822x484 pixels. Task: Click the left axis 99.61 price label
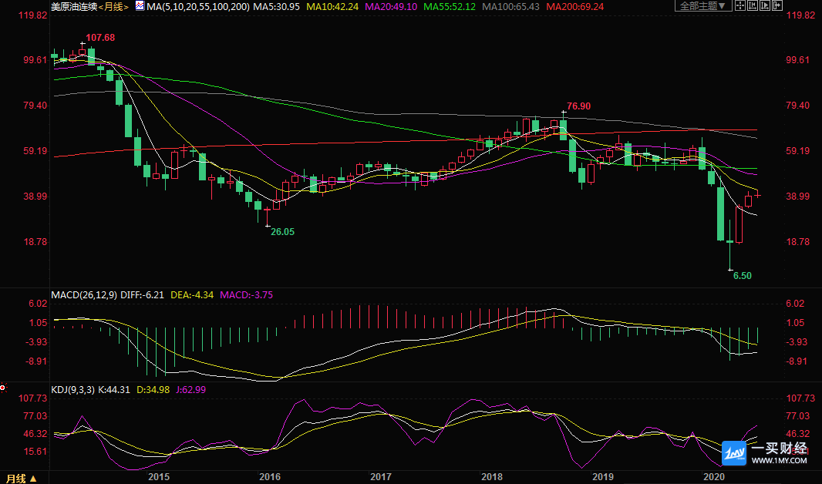pos(35,59)
